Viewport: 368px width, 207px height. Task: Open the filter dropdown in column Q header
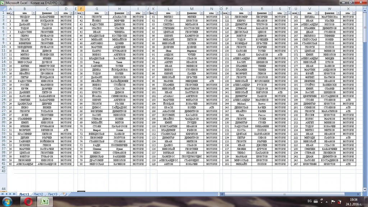(249, 13)
